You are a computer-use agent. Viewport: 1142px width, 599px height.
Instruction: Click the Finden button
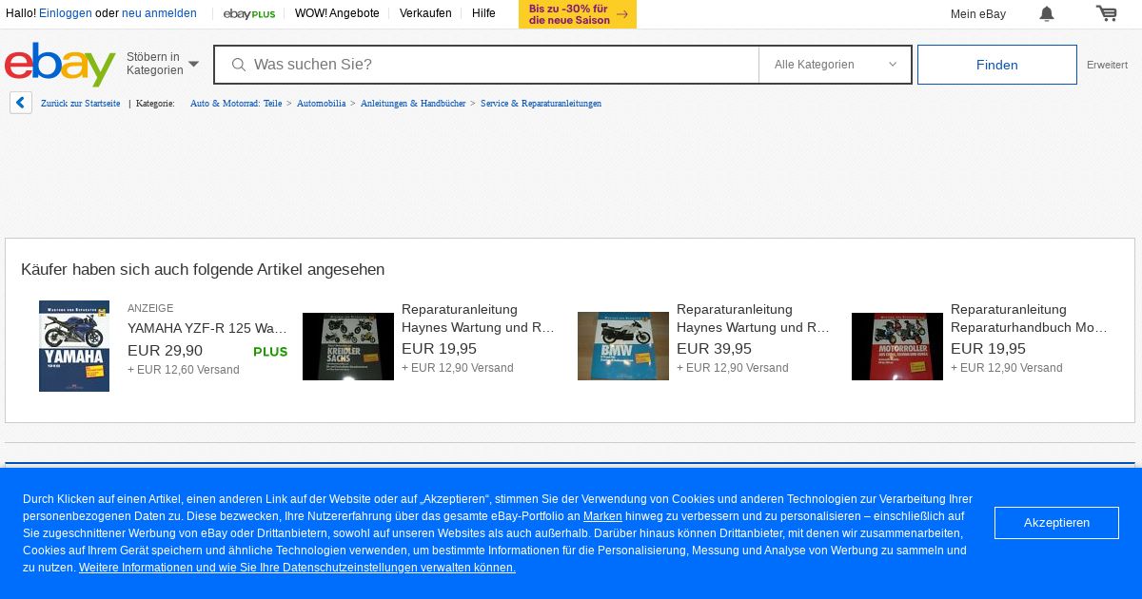click(x=996, y=65)
